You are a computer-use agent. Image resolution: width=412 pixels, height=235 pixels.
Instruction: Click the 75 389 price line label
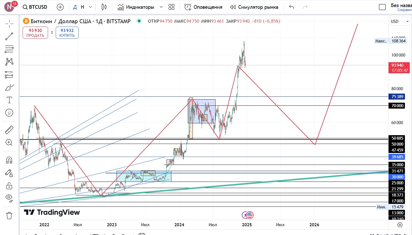tap(397, 97)
